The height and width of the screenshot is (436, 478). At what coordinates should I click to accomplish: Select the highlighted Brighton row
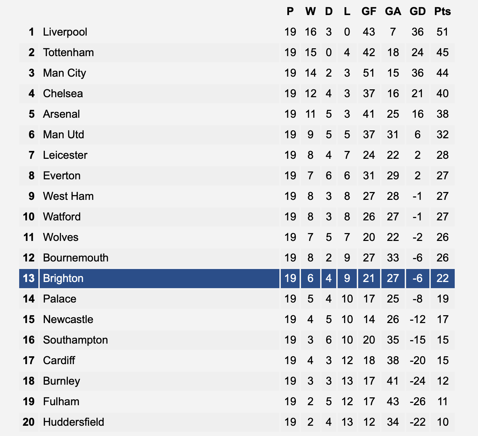(x=237, y=278)
